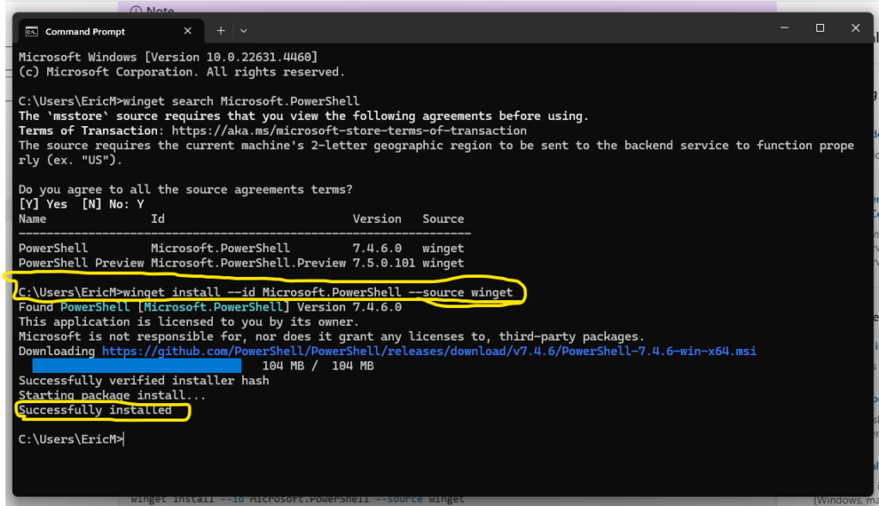Click the '[Y] Yes [N] No: Y' line
This screenshot has width=879, height=506.
click(x=82, y=204)
